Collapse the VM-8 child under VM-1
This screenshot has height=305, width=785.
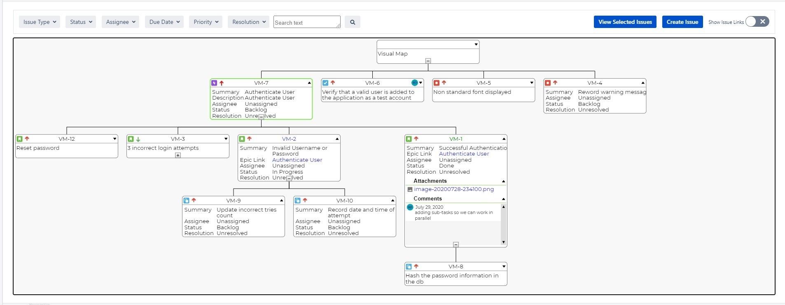456,244
